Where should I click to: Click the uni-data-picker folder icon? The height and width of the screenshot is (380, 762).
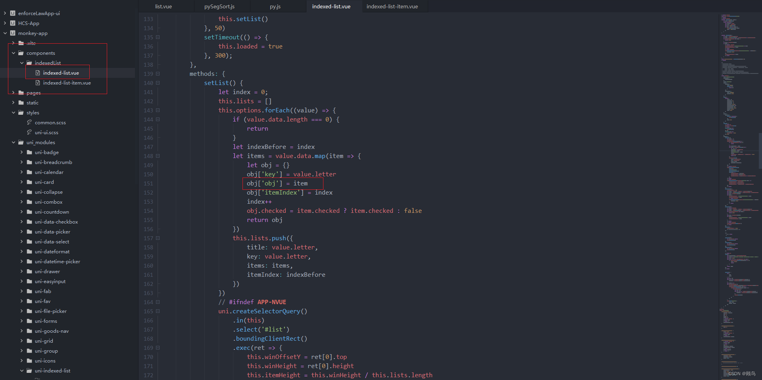(29, 231)
